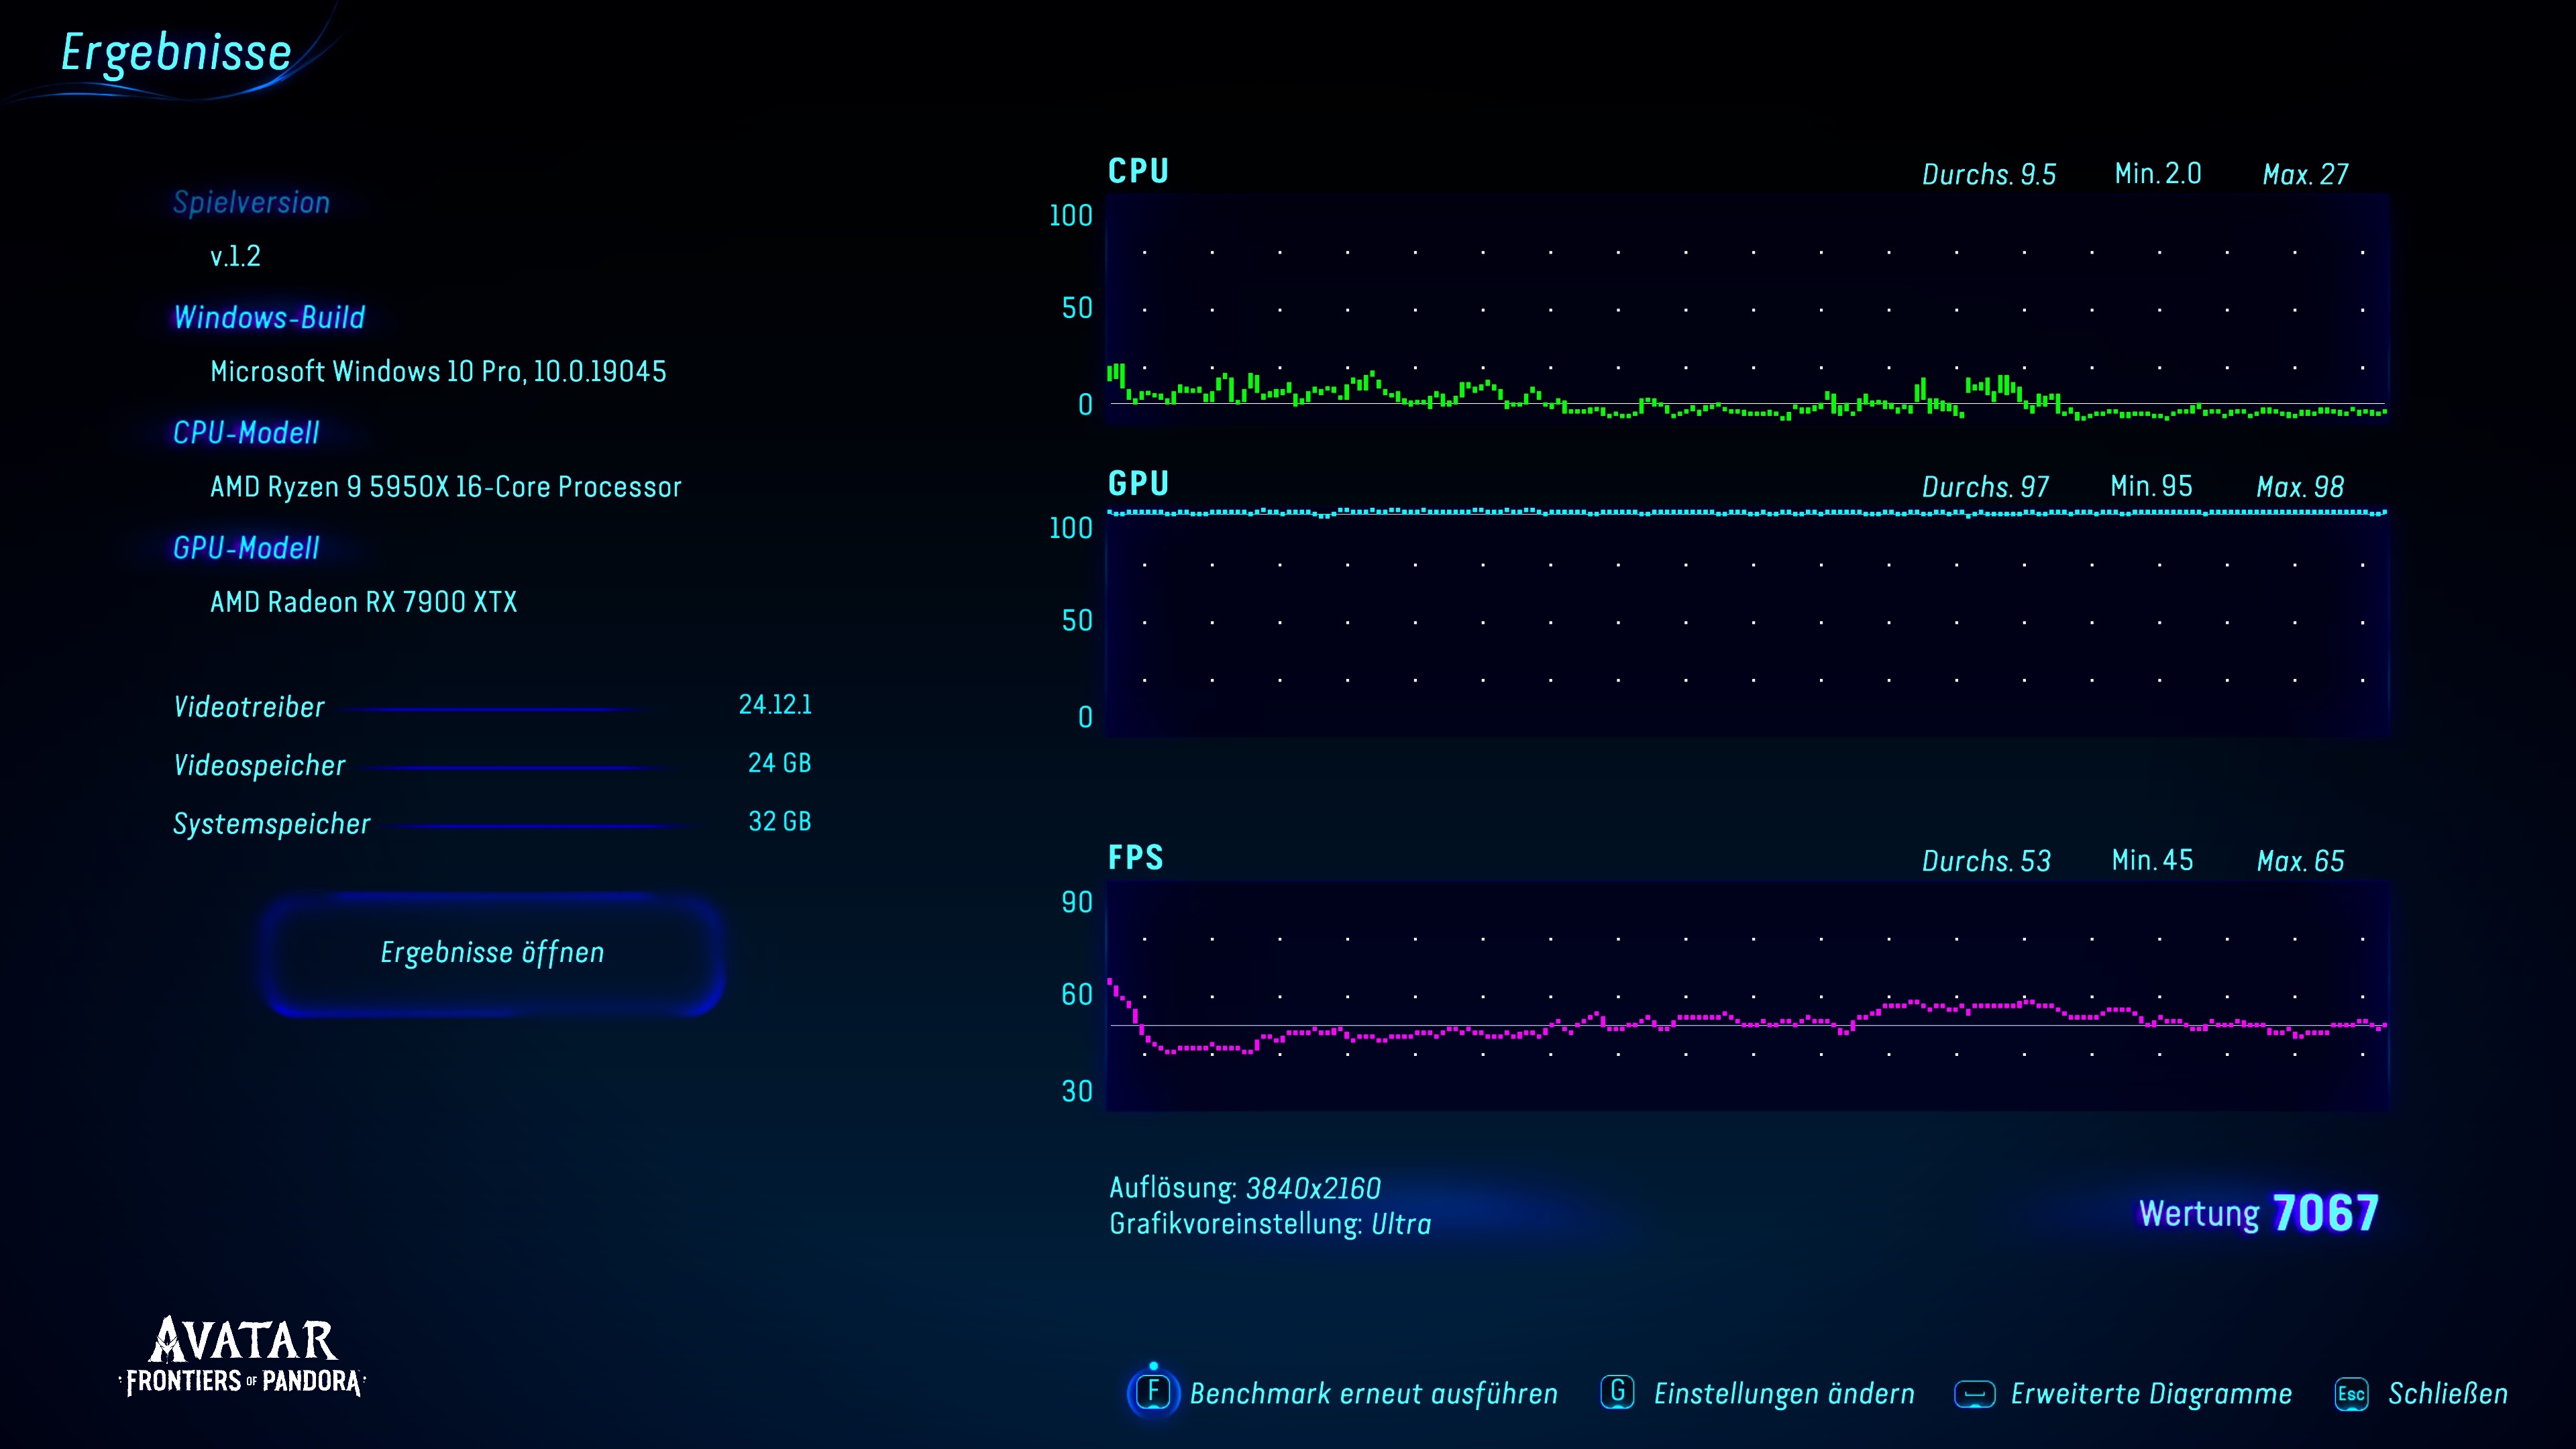Screen dimensions: 2576x1449
Task: Choose Einstellungen ändern
Action: [1784, 1394]
